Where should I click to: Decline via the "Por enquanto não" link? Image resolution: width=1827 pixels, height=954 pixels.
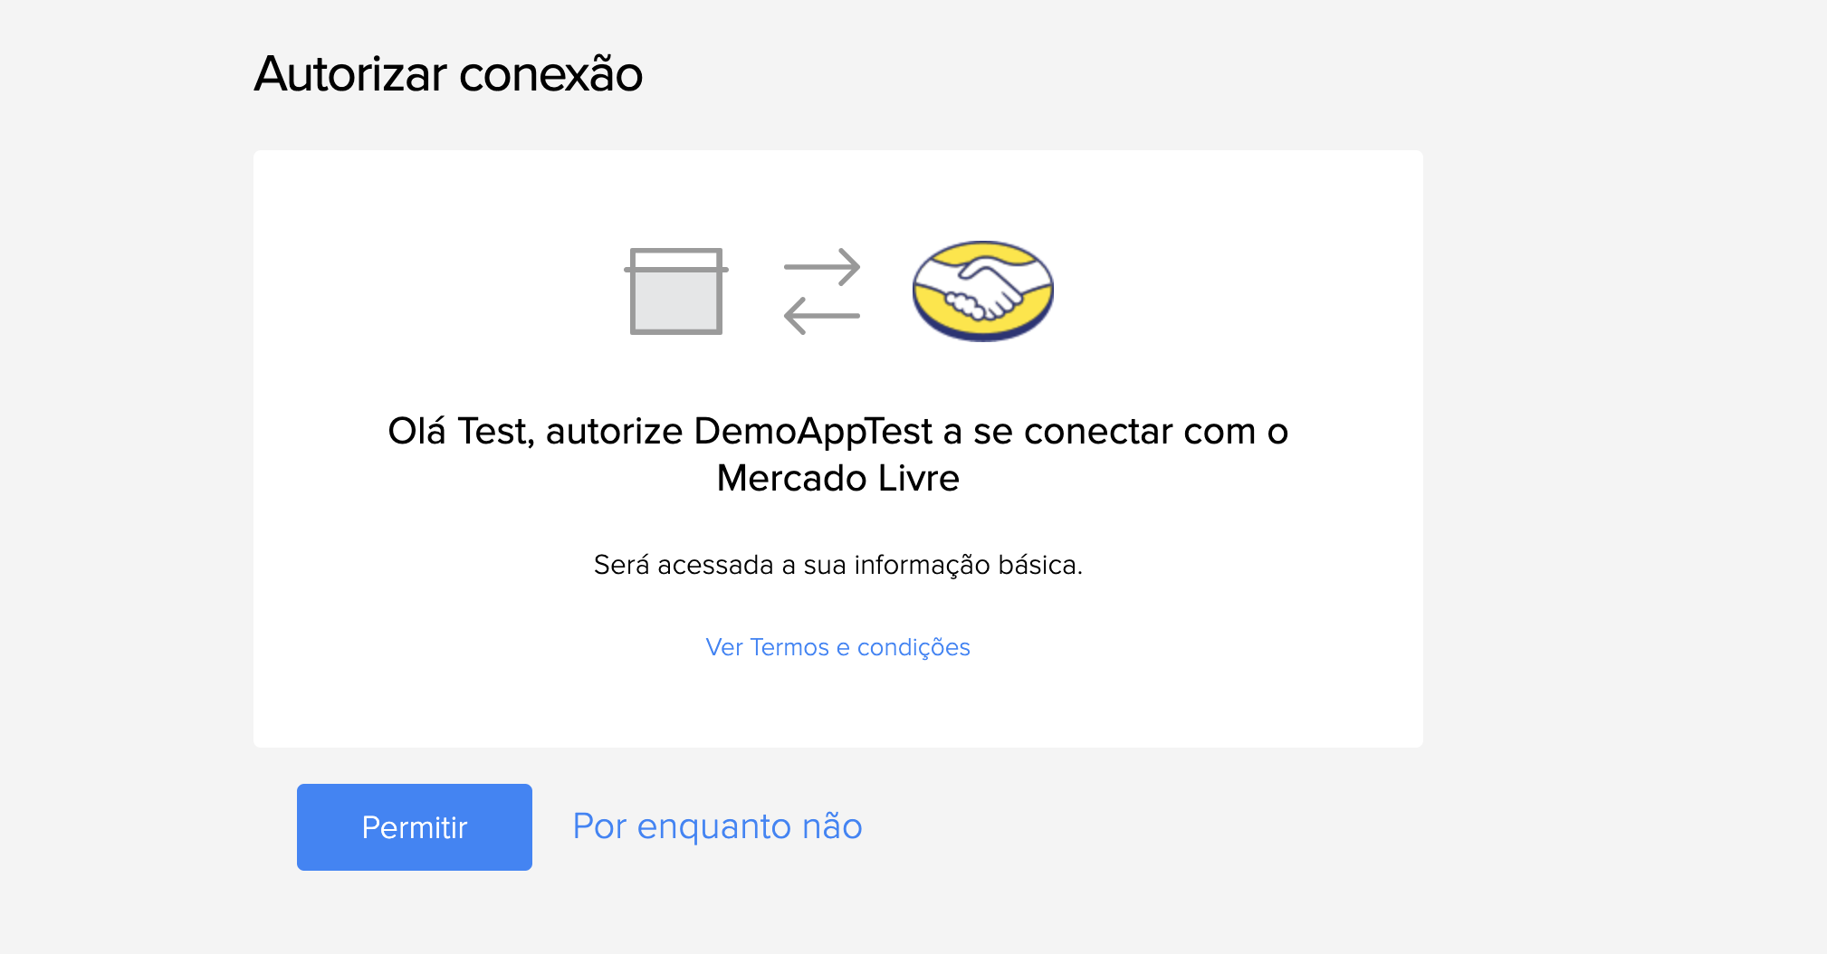pos(717,826)
